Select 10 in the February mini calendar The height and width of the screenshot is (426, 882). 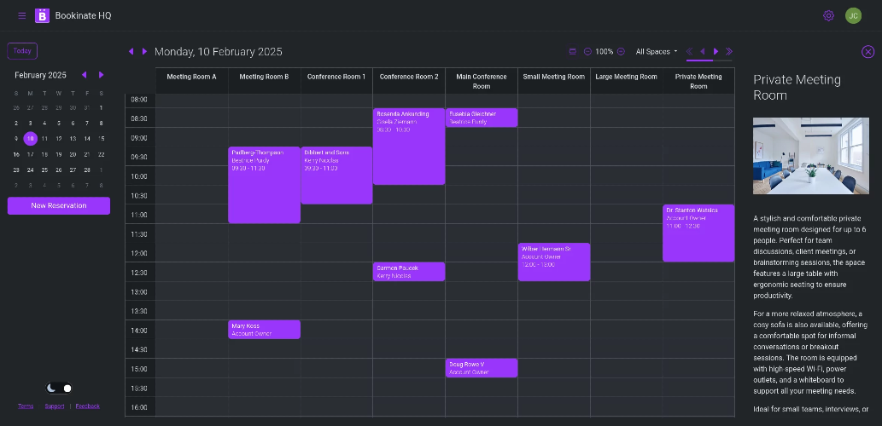[31, 139]
